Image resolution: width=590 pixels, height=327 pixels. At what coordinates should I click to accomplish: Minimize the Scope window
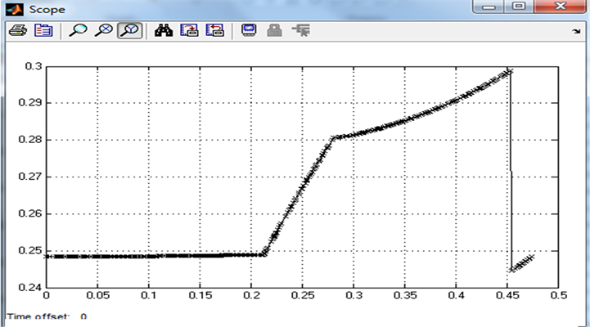pos(493,7)
